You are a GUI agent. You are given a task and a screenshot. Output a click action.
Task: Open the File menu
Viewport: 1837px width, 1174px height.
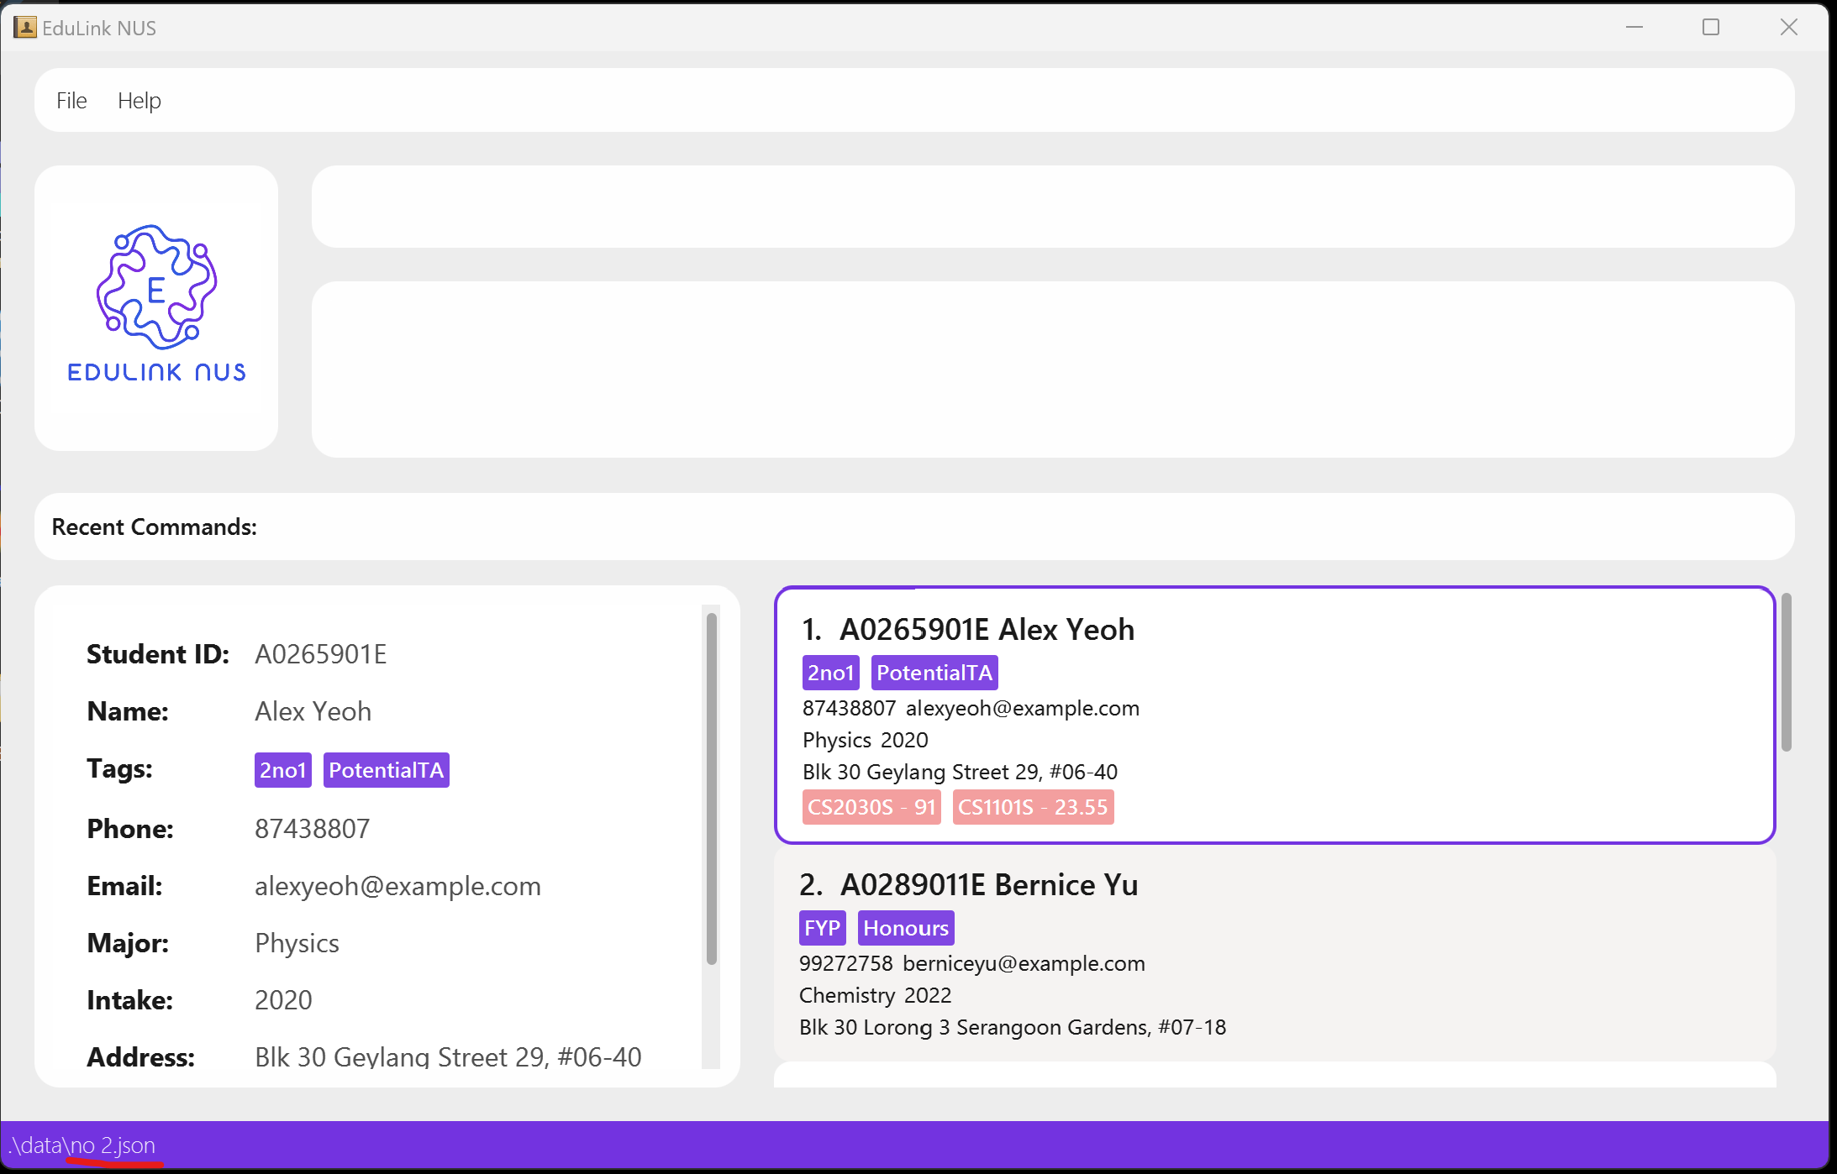[x=71, y=101]
